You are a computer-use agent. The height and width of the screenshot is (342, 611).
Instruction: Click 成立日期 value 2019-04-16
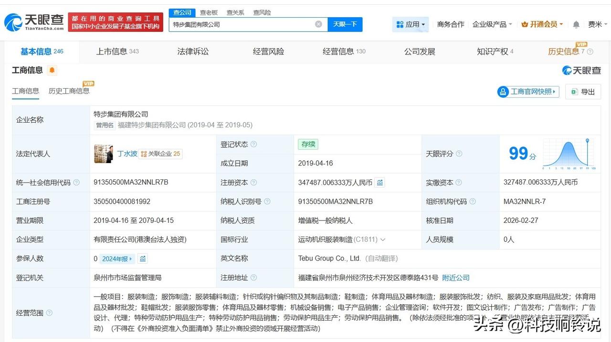point(316,163)
